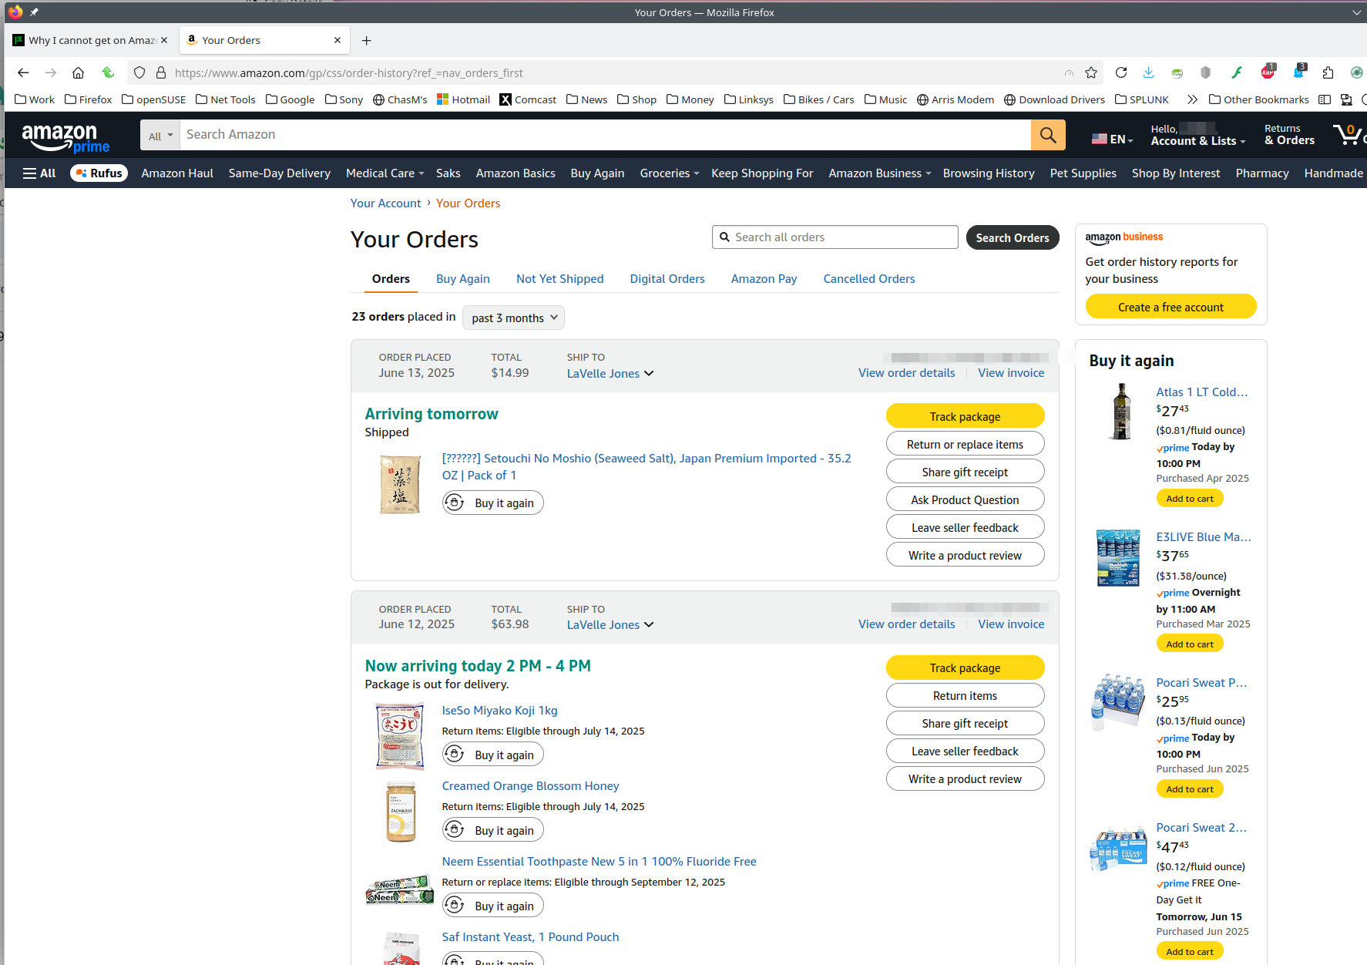This screenshot has width=1367, height=965.
Task: Open the Neem Essential Toothpaste product link
Action: pyautogui.click(x=599, y=861)
